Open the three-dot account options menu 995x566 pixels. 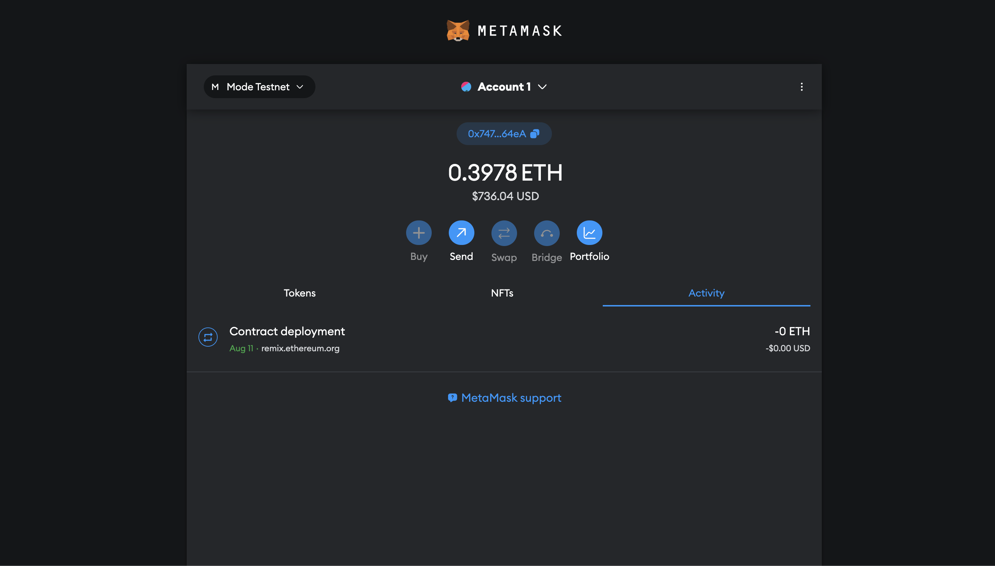click(x=801, y=87)
